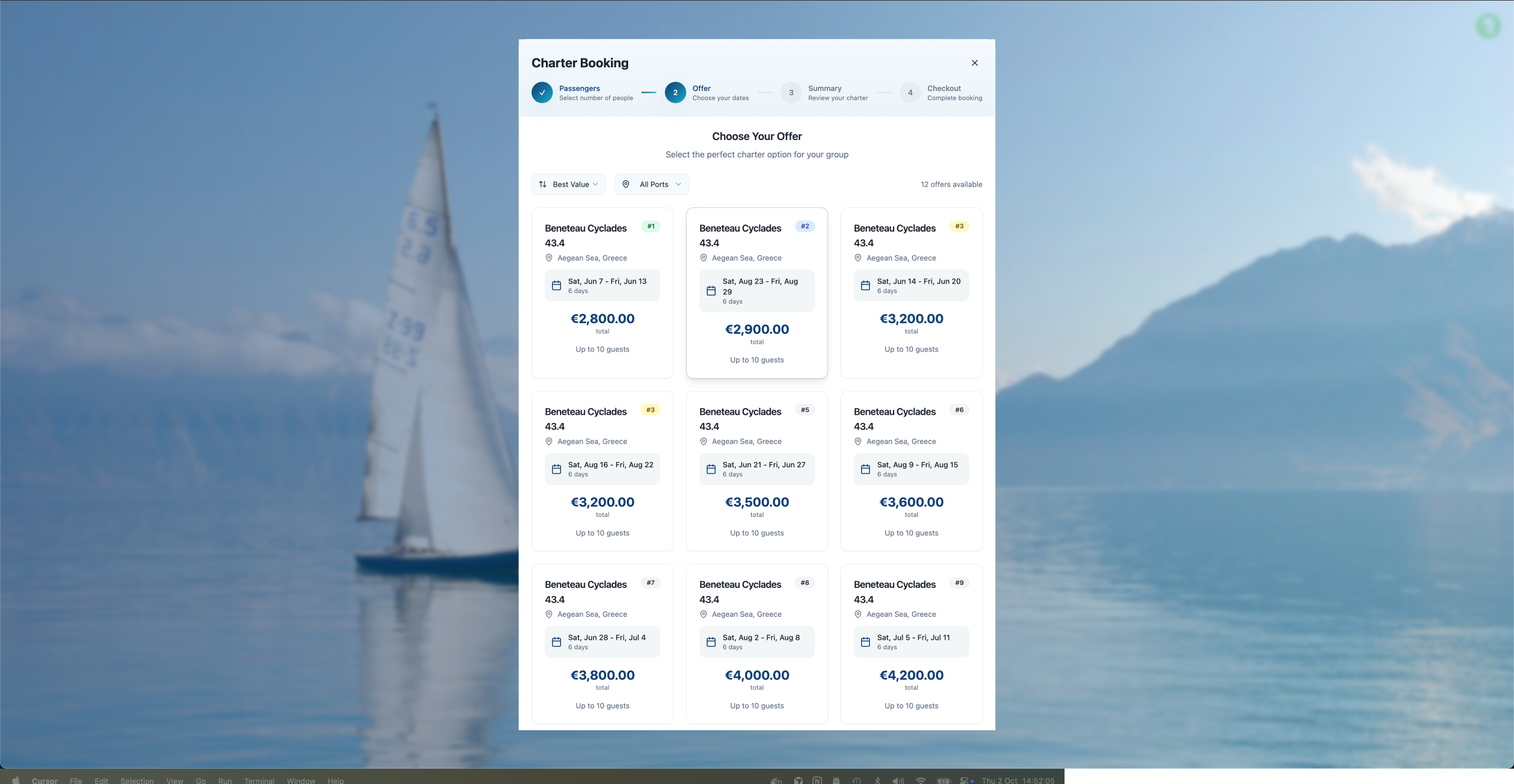Click the calendar icon for Jun 28 - Jul 4
The height and width of the screenshot is (784, 1514).
pos(557,642)
